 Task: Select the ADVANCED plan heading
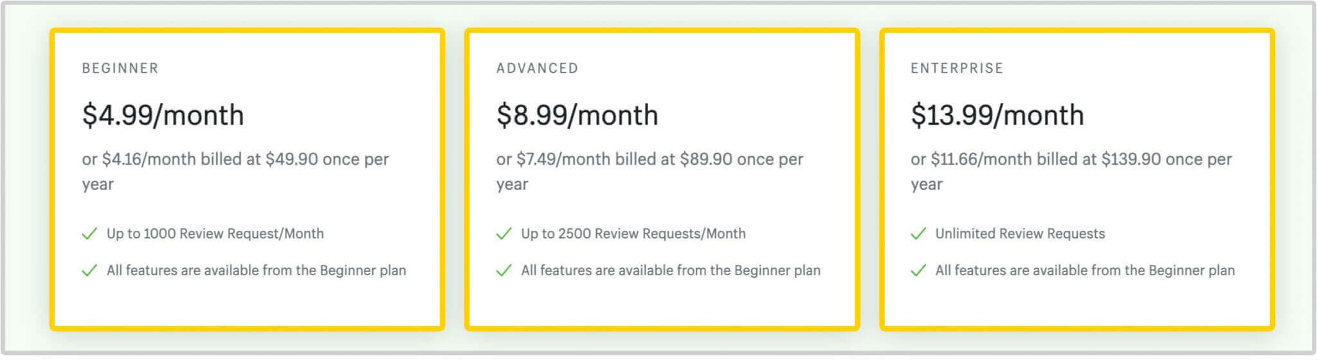click(537, 68)
